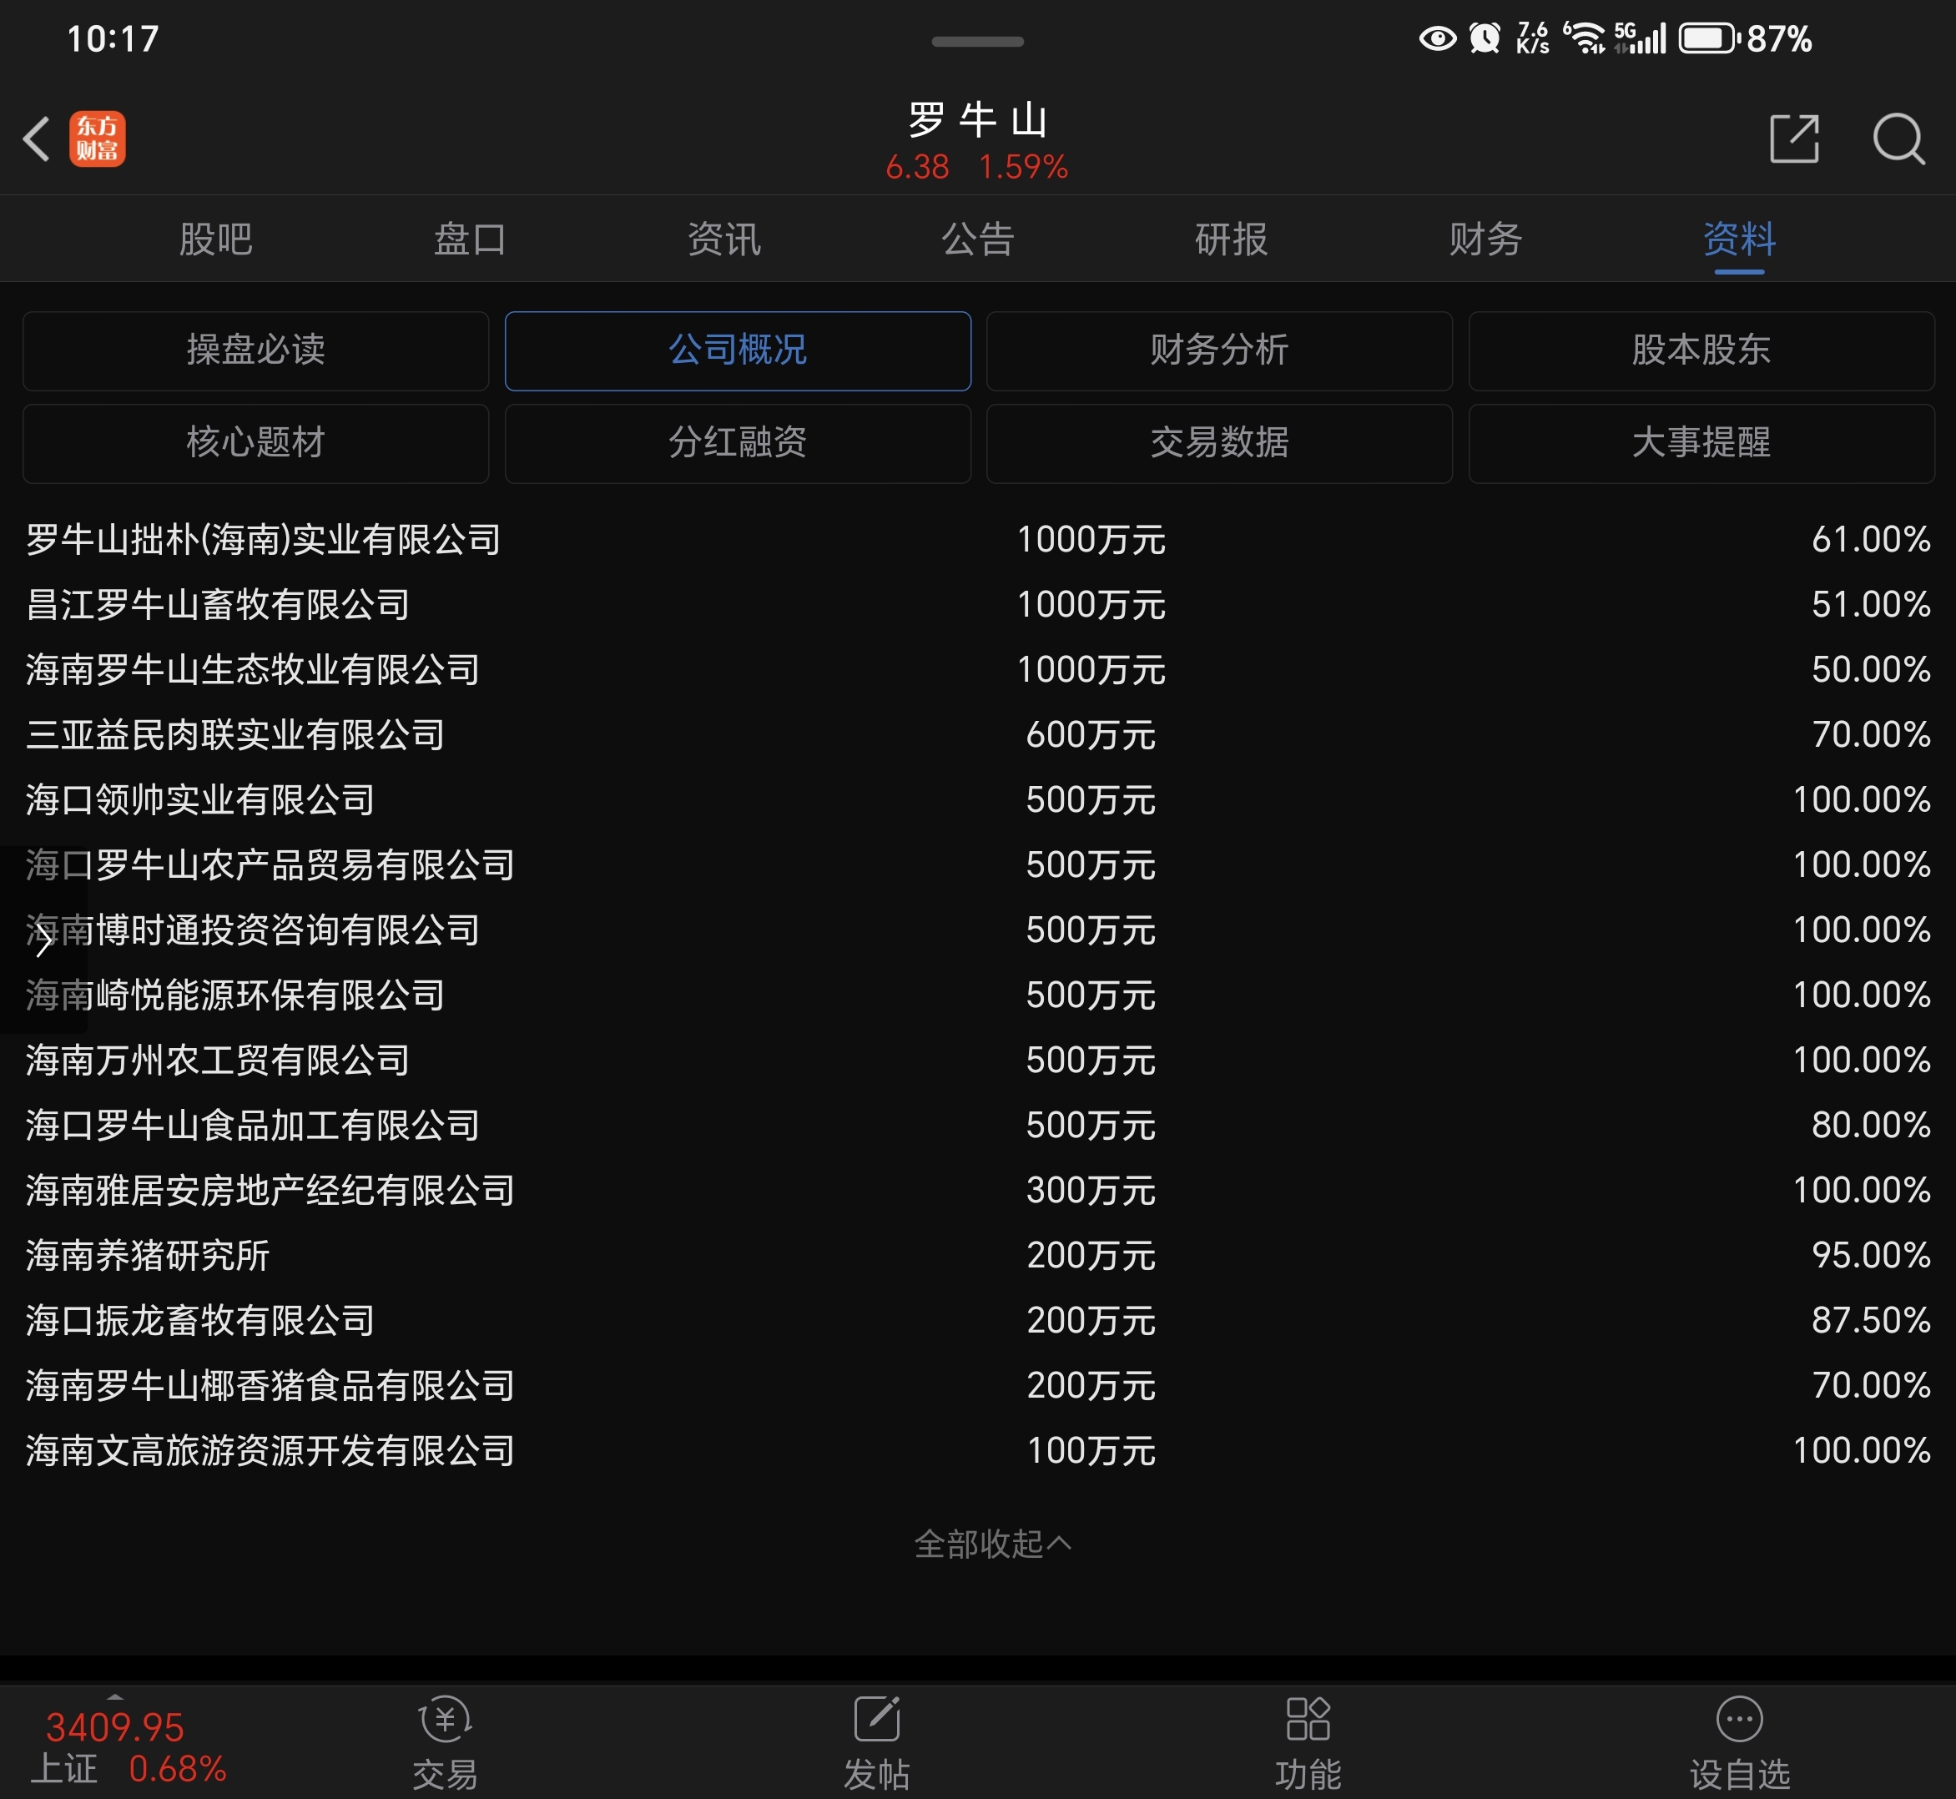Tap the 100万元 capital value
Viewport: 1956px width, 1799px height.
[x=1091, y=1452]
